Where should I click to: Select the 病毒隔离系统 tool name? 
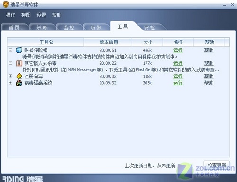(x=38, y=83)
